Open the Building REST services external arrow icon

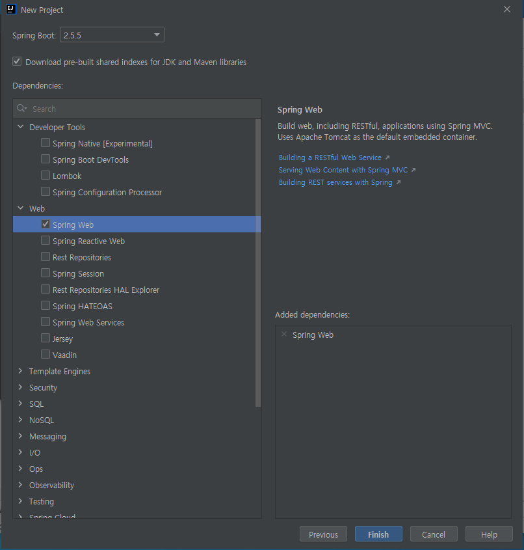click(399, 182)
